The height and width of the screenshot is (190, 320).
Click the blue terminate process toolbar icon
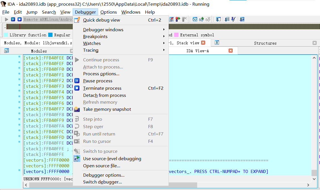(x=20, y=19)
